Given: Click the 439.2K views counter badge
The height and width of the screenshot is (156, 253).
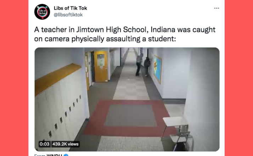Looking at the screenshot, I should coord(66,144).
